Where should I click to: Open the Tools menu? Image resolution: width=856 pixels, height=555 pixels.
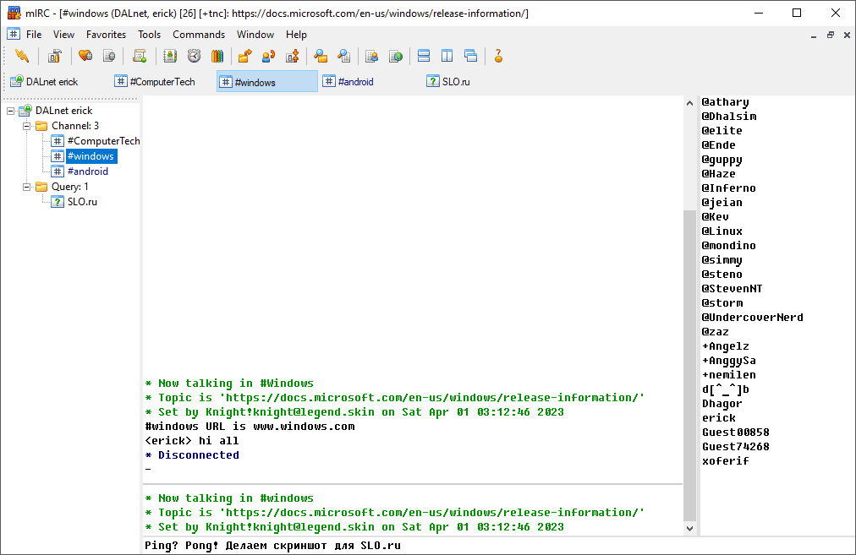tap(149, 35)
